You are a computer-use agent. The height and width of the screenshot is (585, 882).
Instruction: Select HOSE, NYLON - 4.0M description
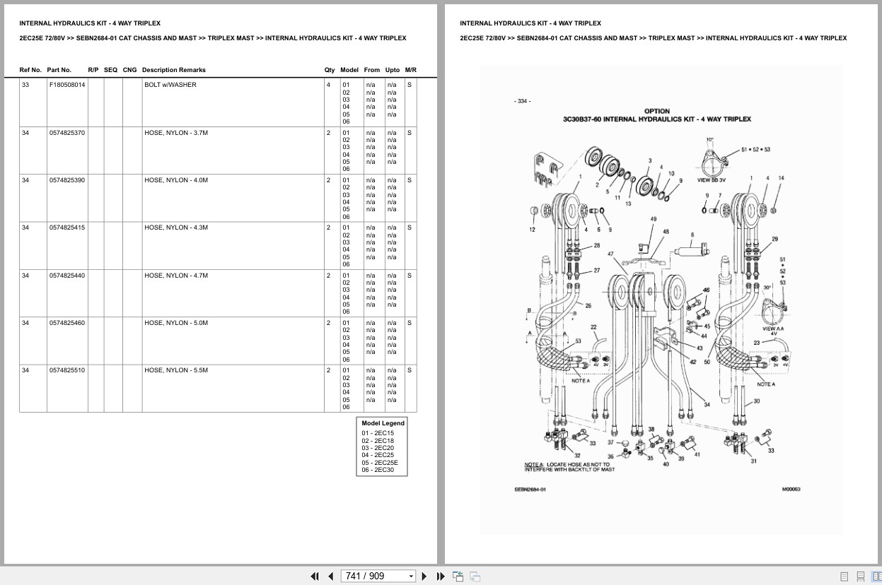[176, 180]
